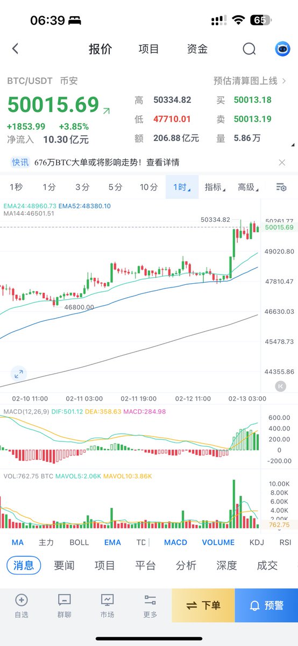The width and height of the screenshot is (298, 646).
Task: Select the 要闻 section tab
Action: (x=64, y=565)
